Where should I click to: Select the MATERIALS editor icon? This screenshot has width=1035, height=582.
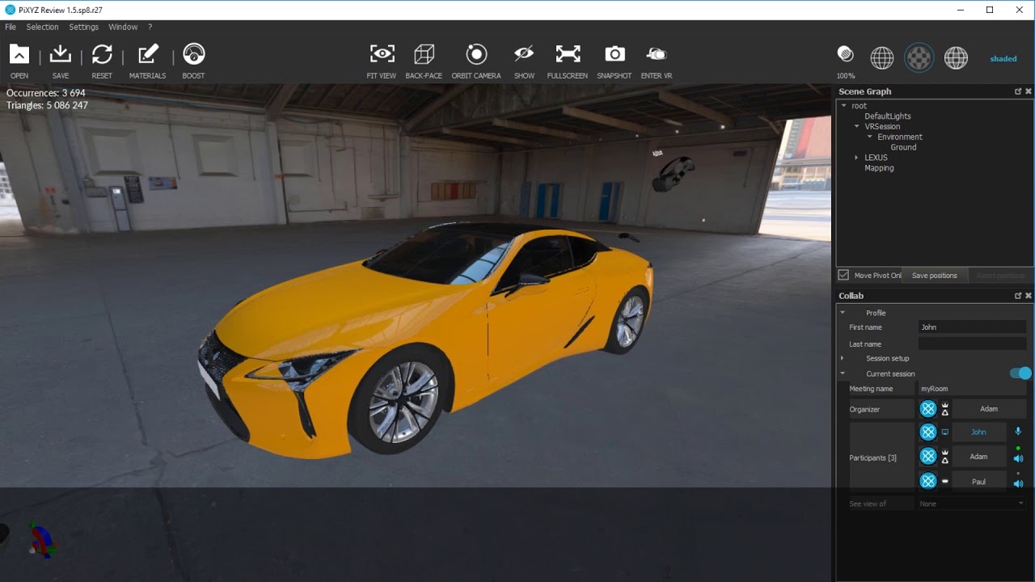147,57
